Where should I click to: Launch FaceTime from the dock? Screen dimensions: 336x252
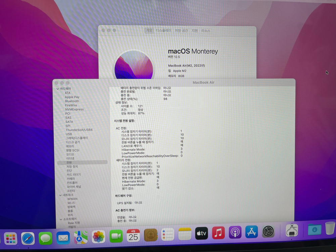click(116, 236)
